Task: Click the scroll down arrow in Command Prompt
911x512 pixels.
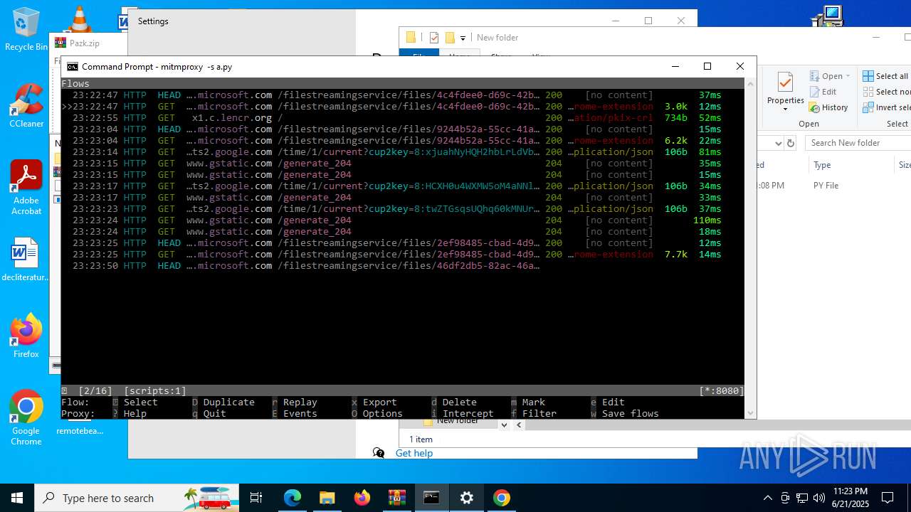Action: [750, 413]
